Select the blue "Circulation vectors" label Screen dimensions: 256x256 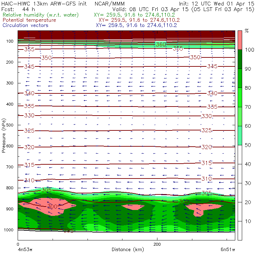point(26,25)
